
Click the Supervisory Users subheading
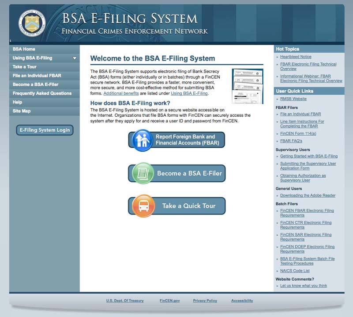coord(293,149)
